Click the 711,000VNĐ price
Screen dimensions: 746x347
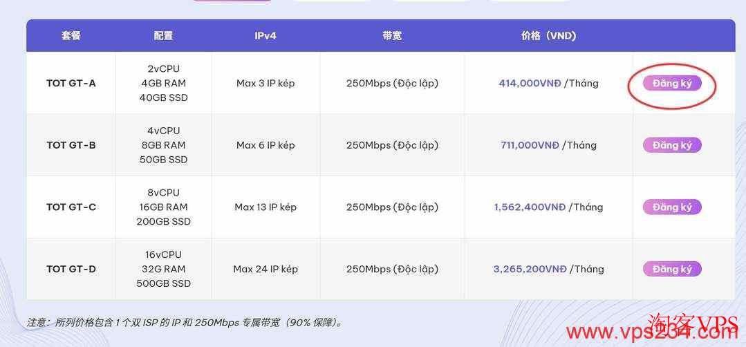click(530, 145)
